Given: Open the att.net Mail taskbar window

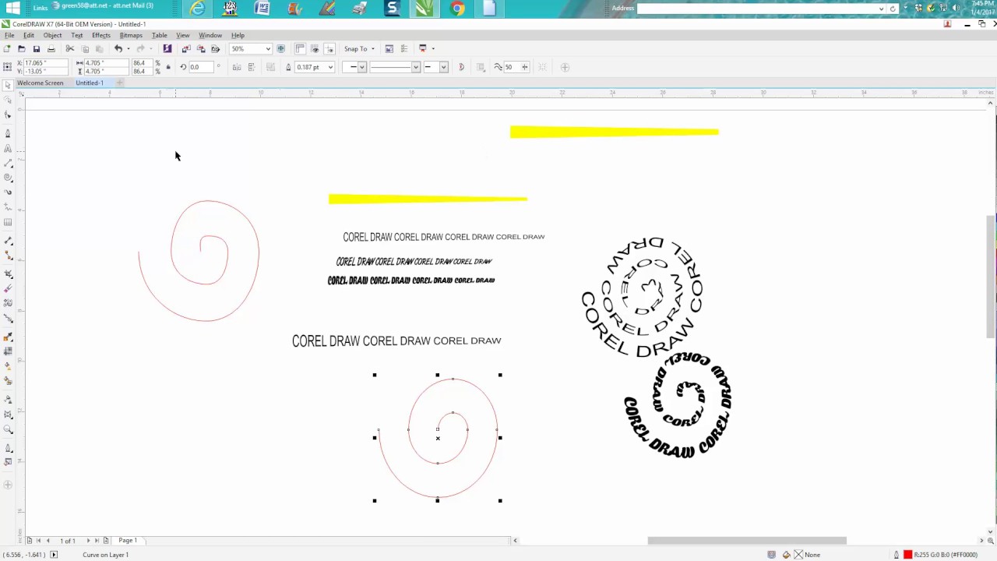Looking at the screenshot, I should 102,5.
